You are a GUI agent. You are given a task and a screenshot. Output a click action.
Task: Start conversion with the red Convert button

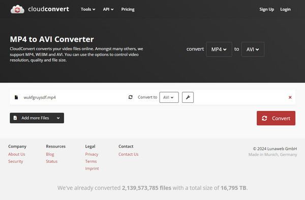(x=276, y=118)
